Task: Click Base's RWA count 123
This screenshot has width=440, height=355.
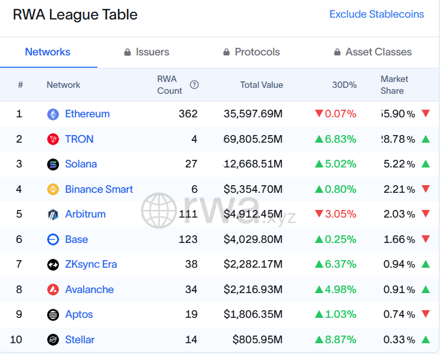Action: click(188, 239)
